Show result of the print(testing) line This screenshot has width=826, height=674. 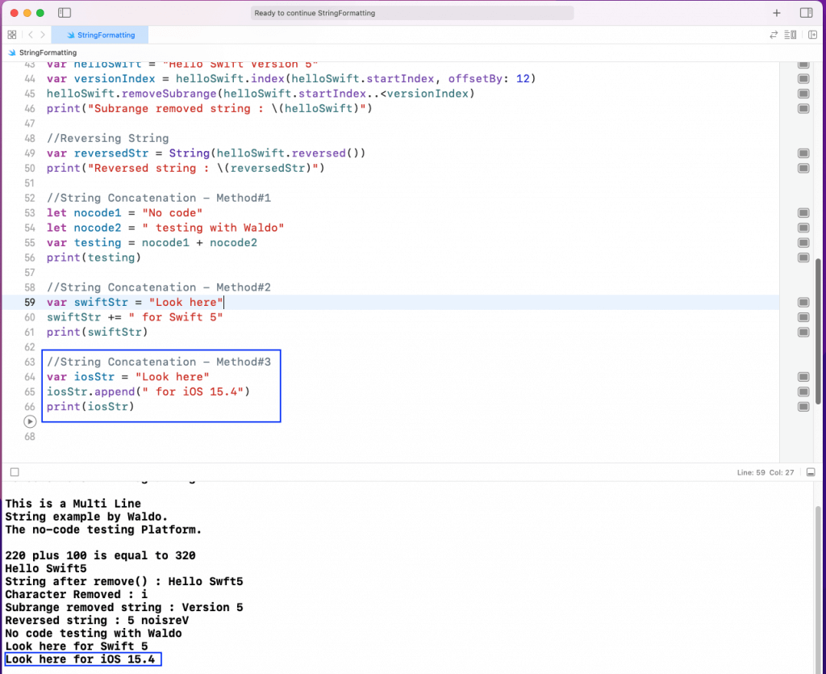(803, 257)
